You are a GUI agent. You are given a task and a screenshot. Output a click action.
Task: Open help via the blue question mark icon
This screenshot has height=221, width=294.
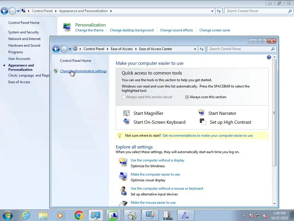click(269, 57)
